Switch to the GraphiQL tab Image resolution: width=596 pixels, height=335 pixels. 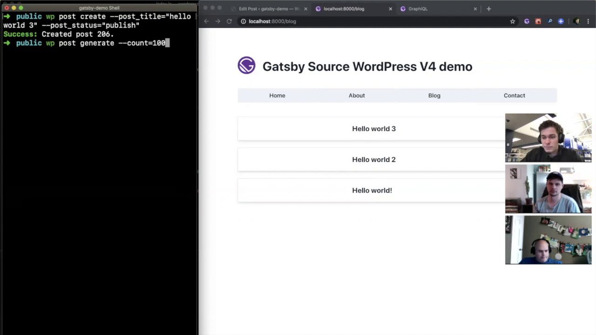point(418,9)
